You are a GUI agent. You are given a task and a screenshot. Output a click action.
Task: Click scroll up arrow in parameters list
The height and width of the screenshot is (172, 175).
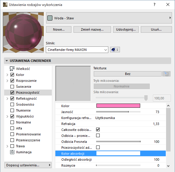coord(168,106)
